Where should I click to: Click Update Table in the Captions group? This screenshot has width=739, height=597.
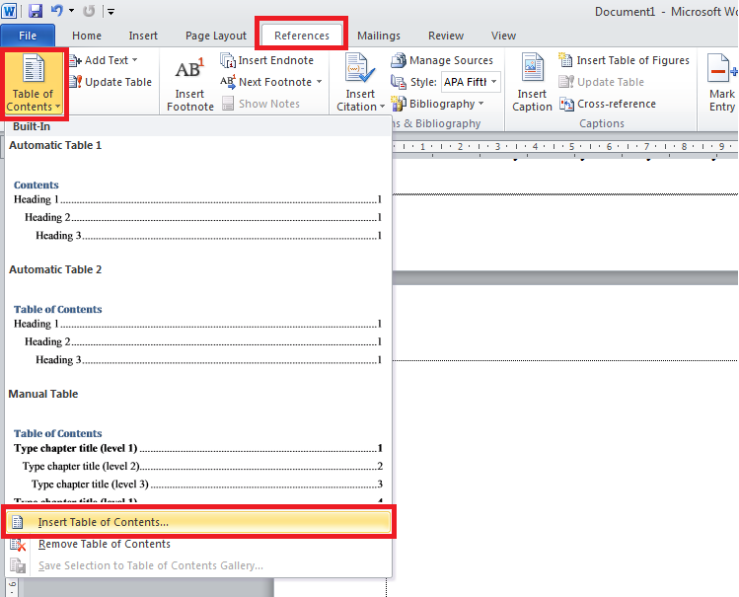(x=602, y=82)
